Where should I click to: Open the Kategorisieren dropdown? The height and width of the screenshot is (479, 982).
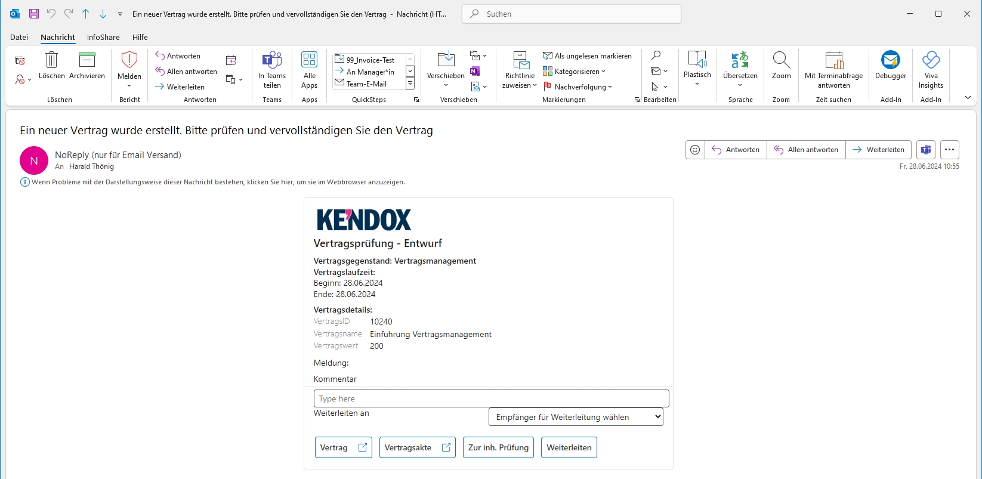(x=574, y=72)
